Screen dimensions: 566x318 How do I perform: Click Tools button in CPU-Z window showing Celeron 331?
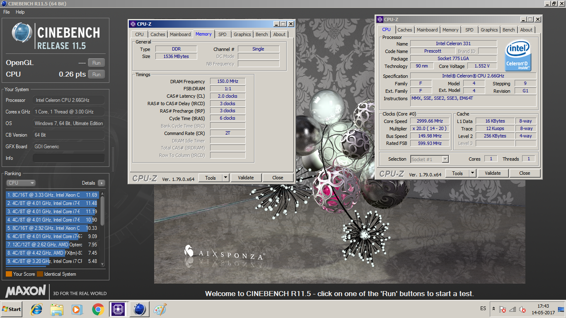457,173
